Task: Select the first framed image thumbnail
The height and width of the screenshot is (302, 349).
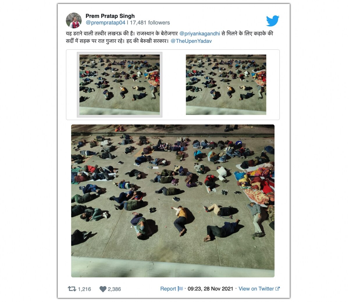Action: pyautogui.click(x=120, y=85)
